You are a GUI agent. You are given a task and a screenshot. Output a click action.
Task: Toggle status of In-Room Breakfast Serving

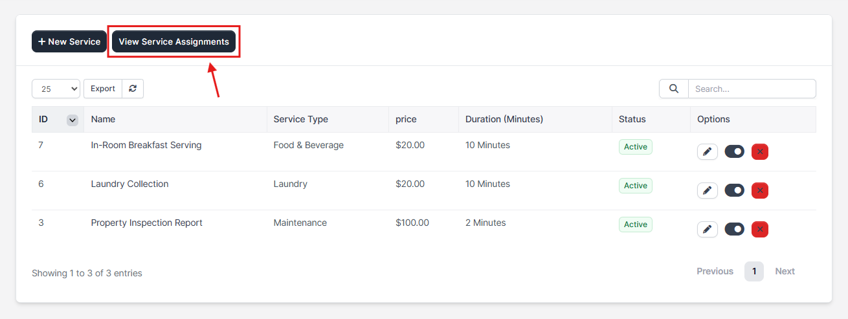[x=734, y=152]
